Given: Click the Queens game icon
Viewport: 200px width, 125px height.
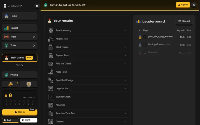Looking at the screenshot, I should click(x=51, y=122).
